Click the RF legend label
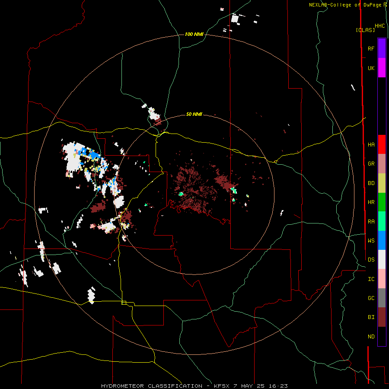389x389 pixels. pyautogui.click(x=371, y=49)
